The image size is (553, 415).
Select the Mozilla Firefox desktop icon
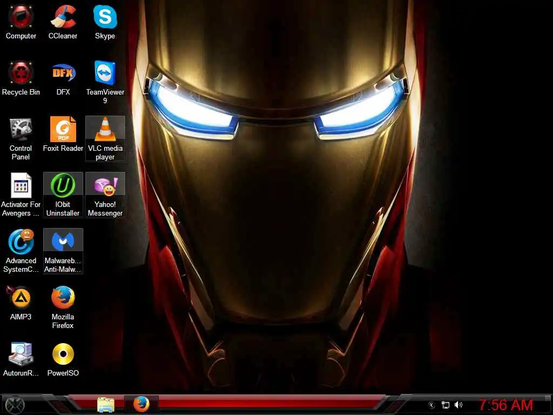(x=63, y=307)
